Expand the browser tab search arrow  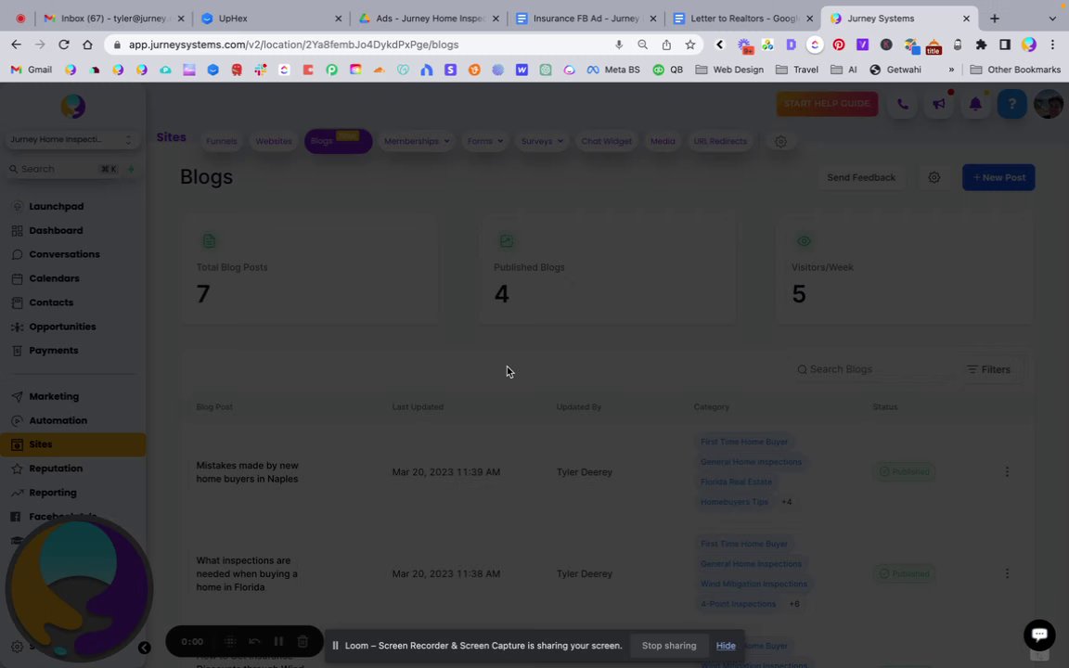click(x=1052, y=19)
